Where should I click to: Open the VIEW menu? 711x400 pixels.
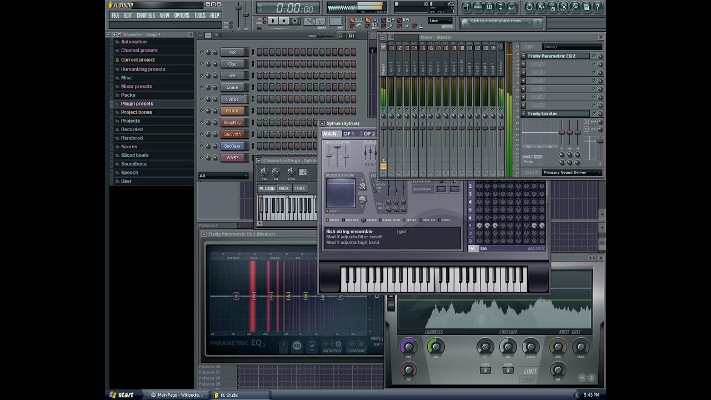point(165,16)
